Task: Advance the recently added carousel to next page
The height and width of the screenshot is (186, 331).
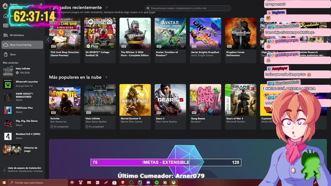Action: coord(328,40)
